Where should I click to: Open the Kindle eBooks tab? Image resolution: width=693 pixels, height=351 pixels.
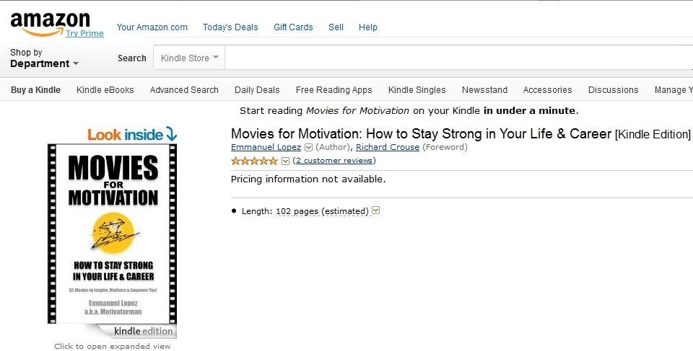point(105,90)
